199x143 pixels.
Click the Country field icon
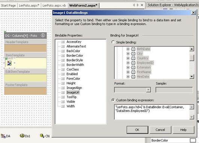point(133,58)
